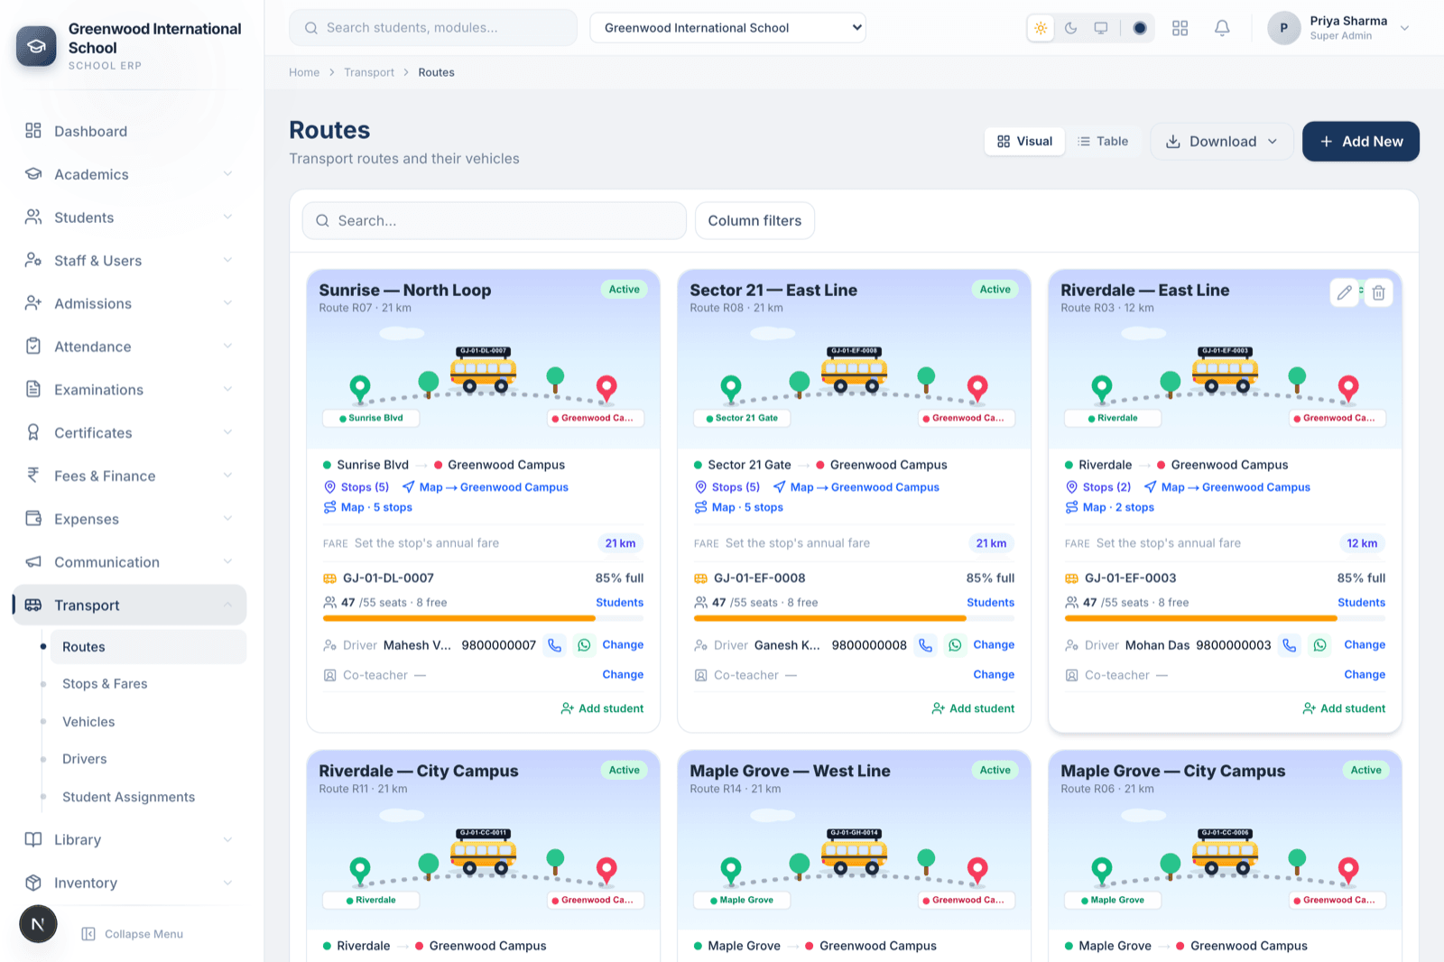The height and width of the screenshot is (962, 1444).
Task: Select system theme monitor icon
Action: click(1101, 28)
